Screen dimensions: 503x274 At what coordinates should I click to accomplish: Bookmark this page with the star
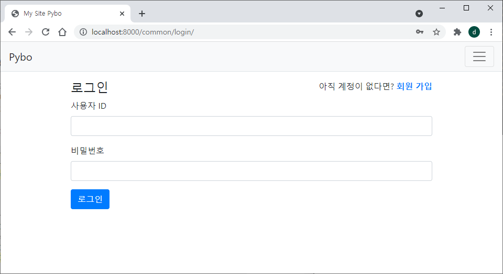(x=436, y=32)
